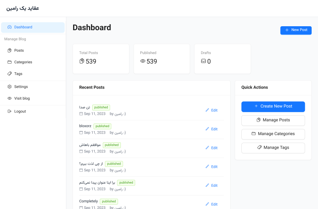Click the Tags icon in sidebar
Viewport: 318px width, 209px height.
coord(10,74)
